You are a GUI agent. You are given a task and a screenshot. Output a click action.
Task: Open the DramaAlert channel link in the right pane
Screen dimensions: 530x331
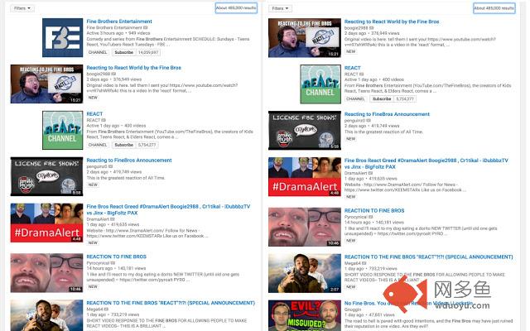click(355, 173)
